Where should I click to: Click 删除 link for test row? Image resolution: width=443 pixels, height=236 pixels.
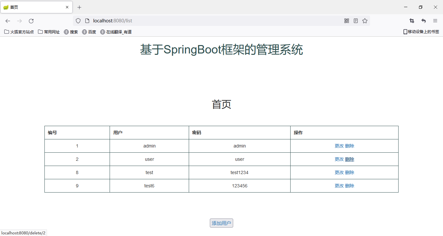(x=350, y=172)
